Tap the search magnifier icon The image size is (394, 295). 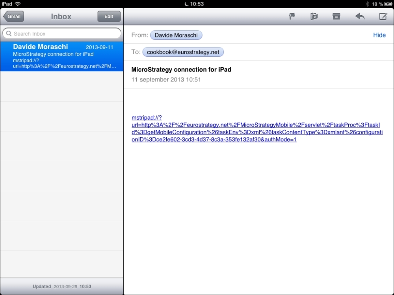[9, 33]
